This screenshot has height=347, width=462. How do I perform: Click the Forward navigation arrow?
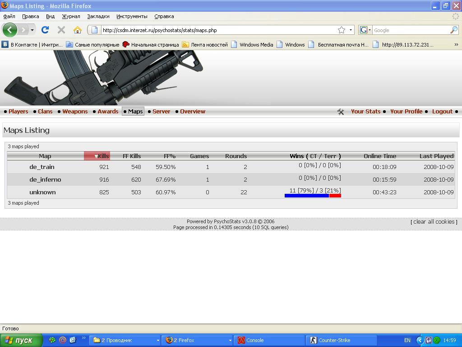tap(23, 30)
